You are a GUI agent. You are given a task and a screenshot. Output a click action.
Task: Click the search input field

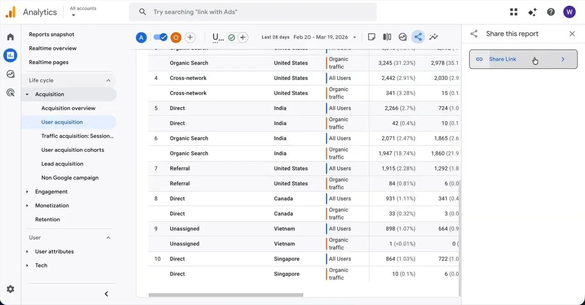253,12
